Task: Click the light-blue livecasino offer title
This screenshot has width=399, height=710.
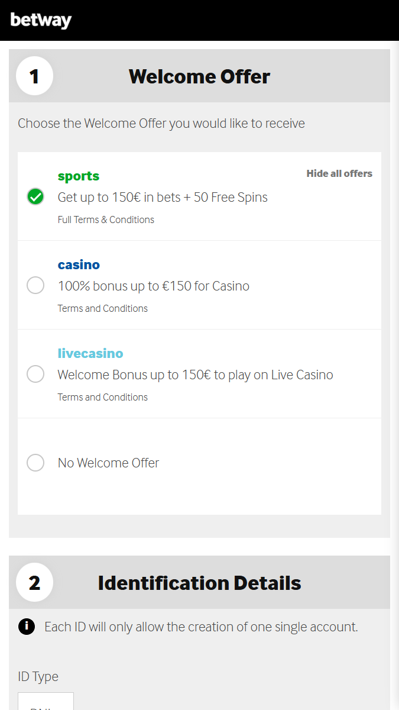Action: pyautogui.click(x=90, y=353)
